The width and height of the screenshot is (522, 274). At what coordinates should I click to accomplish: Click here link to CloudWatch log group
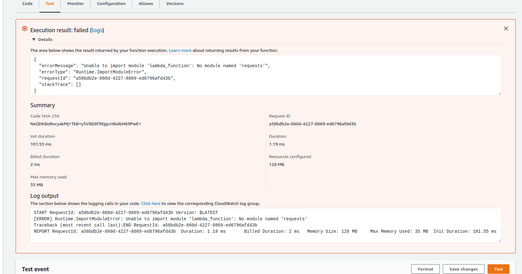(x=151, y=203)
